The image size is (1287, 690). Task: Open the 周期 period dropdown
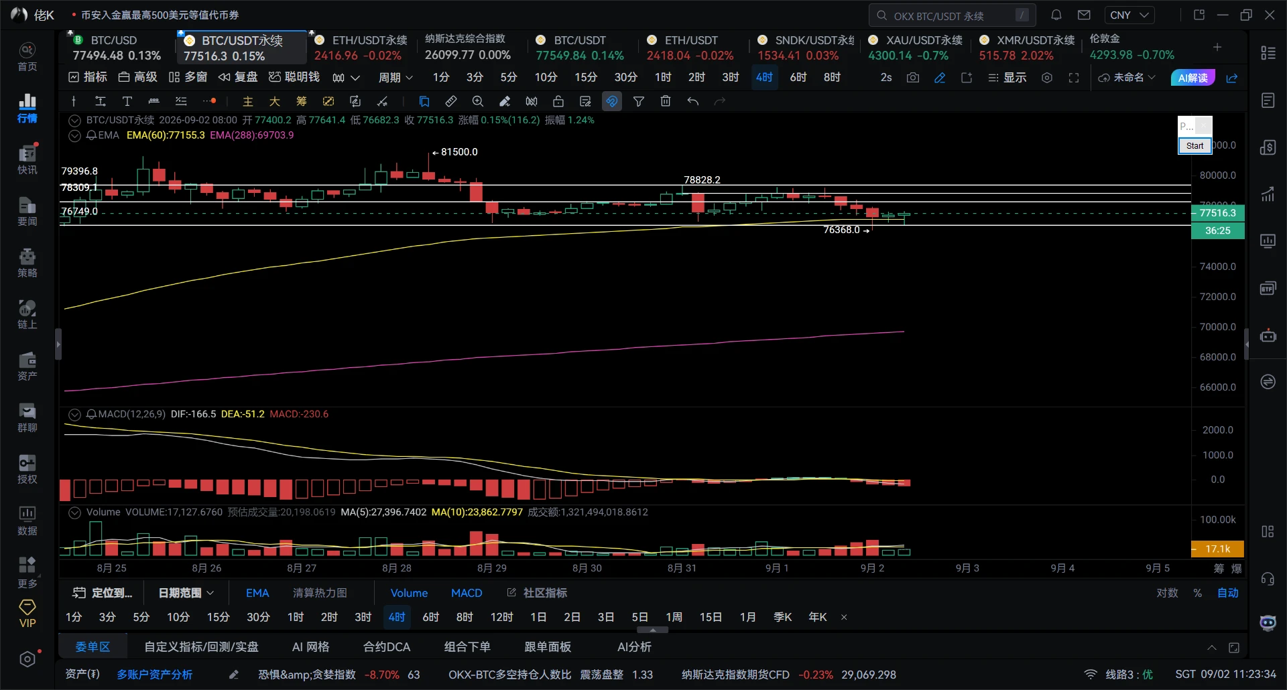tap(395, 78)
